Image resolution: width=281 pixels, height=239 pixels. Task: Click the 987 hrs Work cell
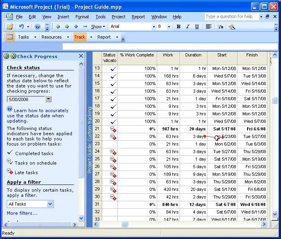168,129
